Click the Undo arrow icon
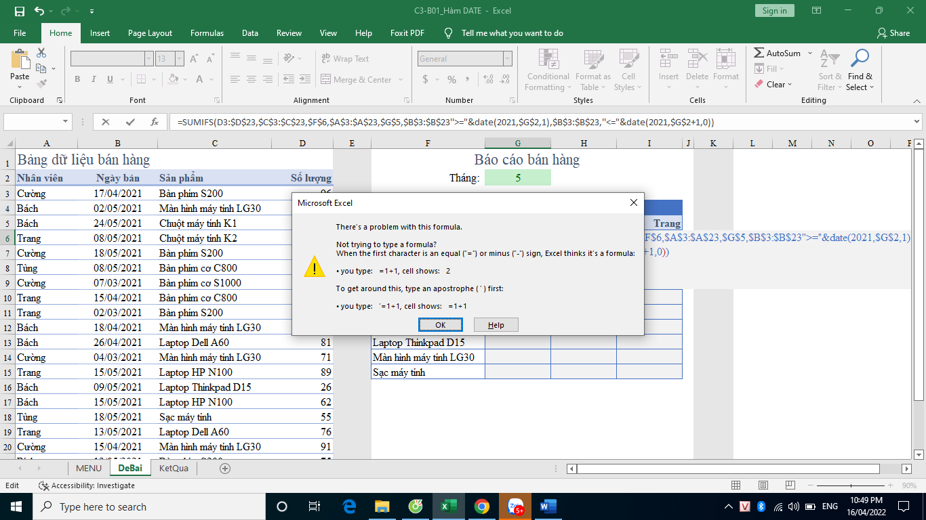The image size is (926, 520). (39, 11)
